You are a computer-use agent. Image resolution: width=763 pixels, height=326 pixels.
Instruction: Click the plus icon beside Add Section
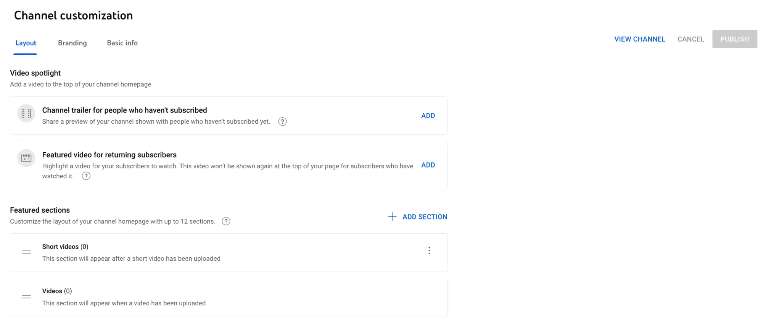(392, 217)
